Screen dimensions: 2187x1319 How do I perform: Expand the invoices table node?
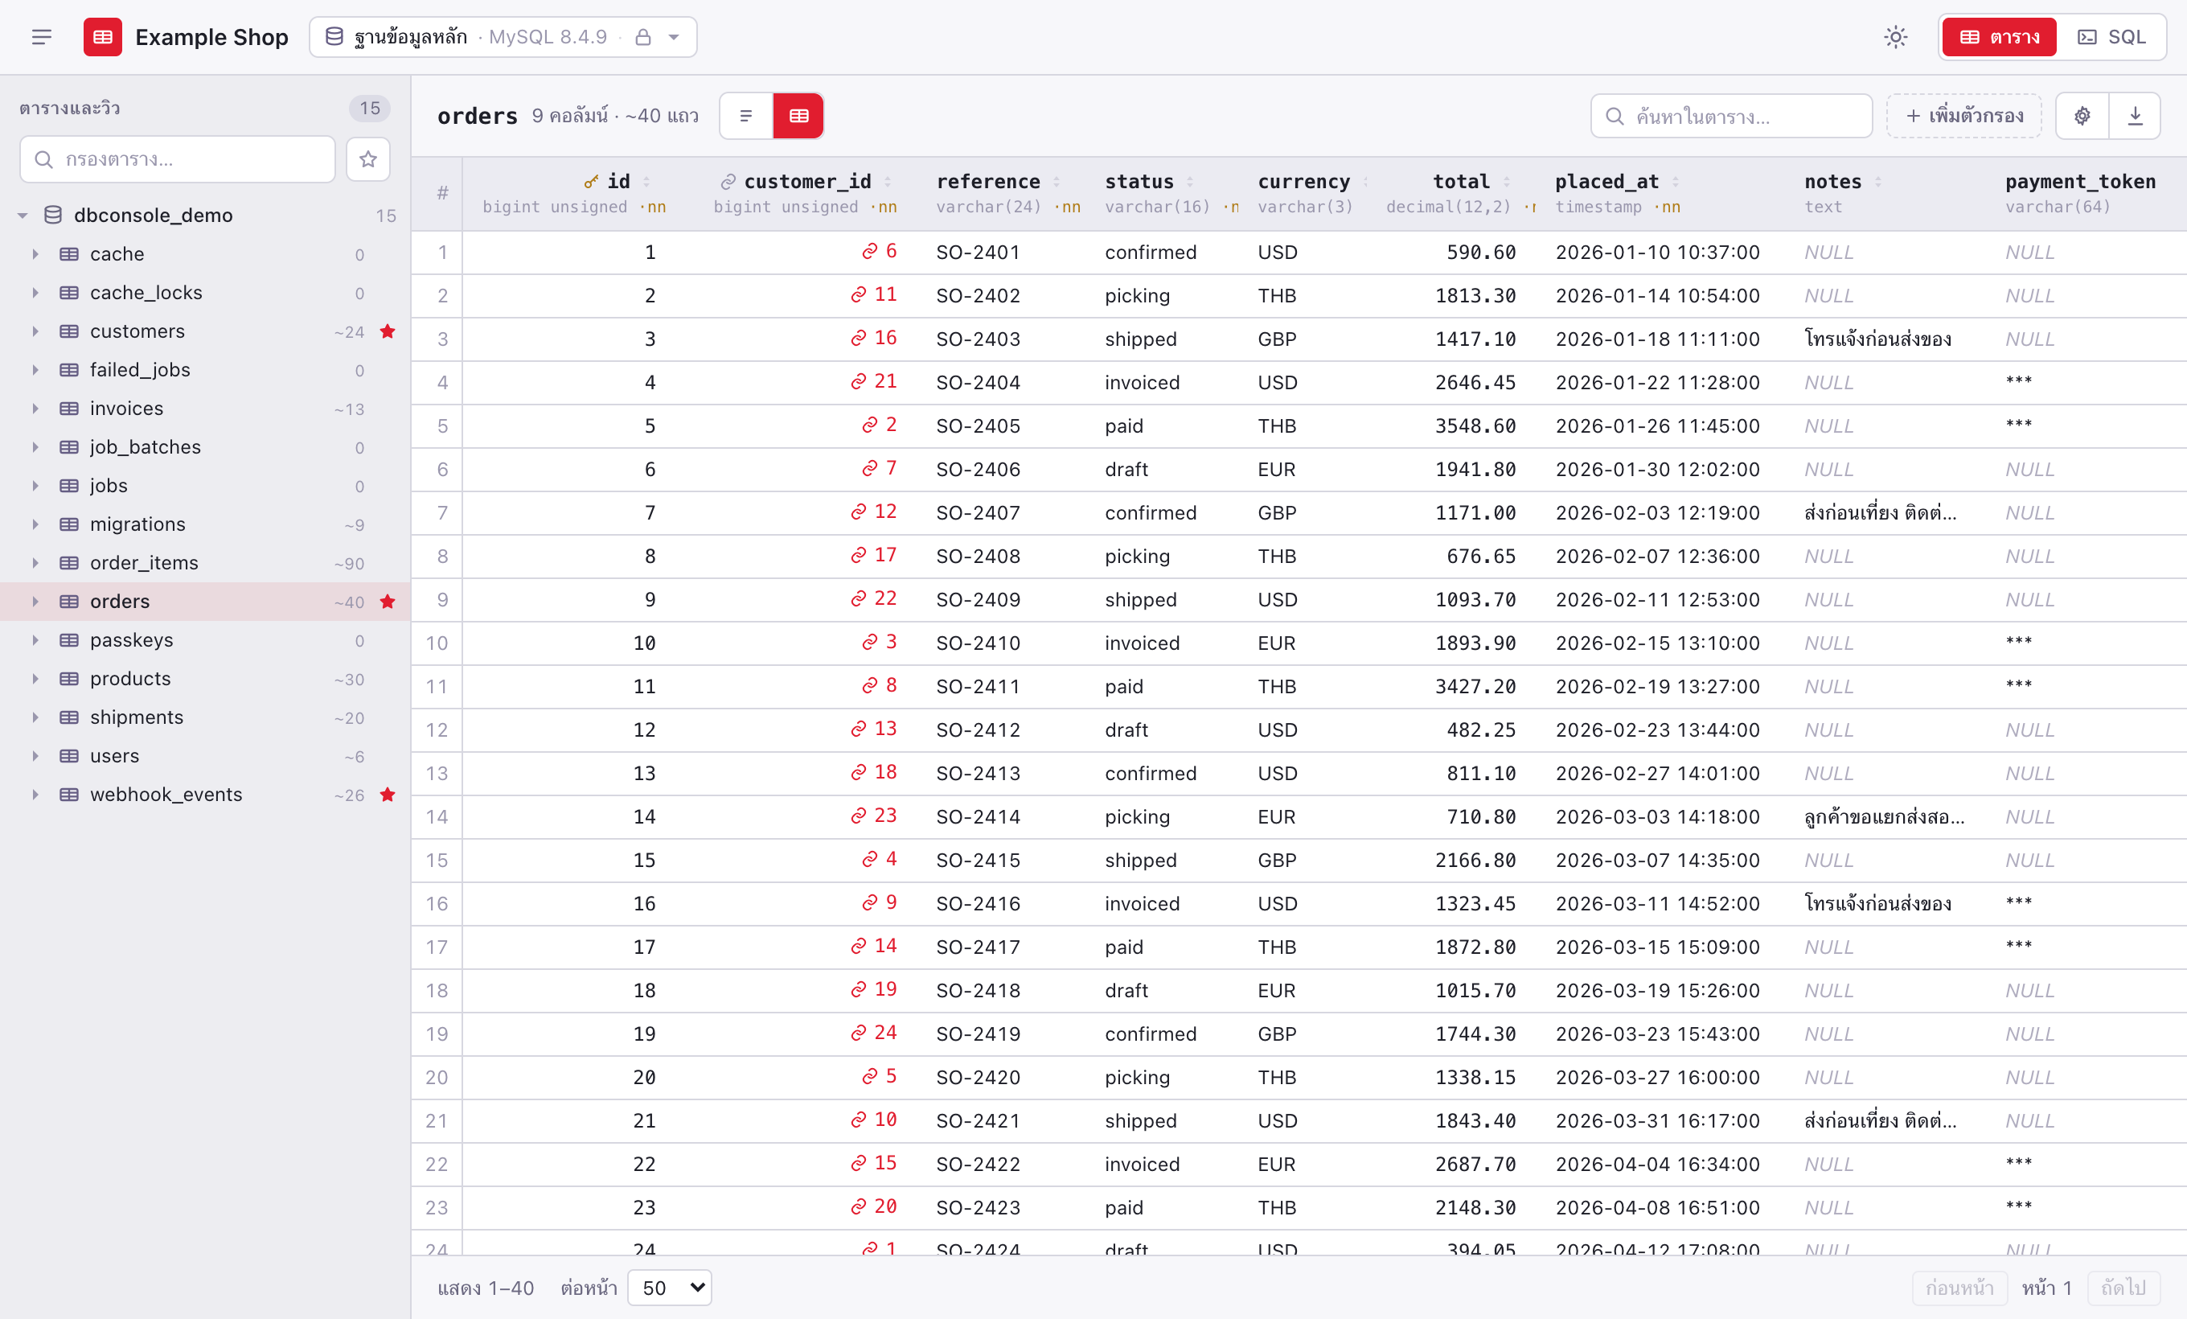35,409
